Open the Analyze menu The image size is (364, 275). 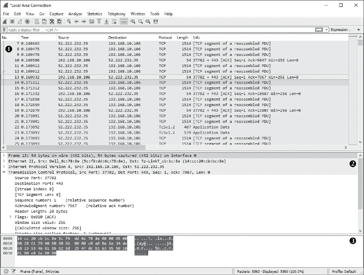point(74,14)
